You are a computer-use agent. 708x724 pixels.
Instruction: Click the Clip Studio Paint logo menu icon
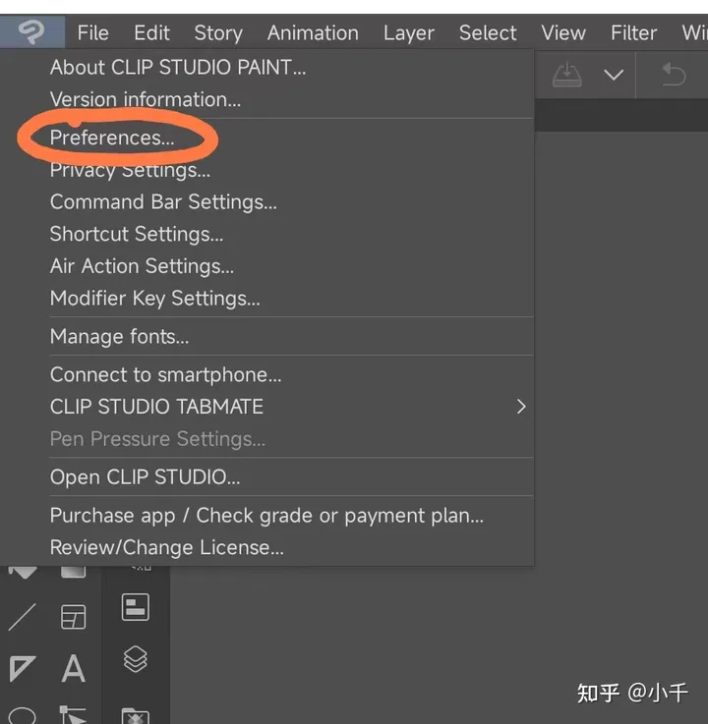[30, 32]
